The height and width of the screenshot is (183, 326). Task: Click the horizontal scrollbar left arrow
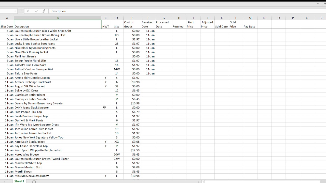(203, 181)
